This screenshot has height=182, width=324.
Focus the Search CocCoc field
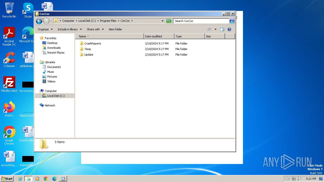coord(201,21)
